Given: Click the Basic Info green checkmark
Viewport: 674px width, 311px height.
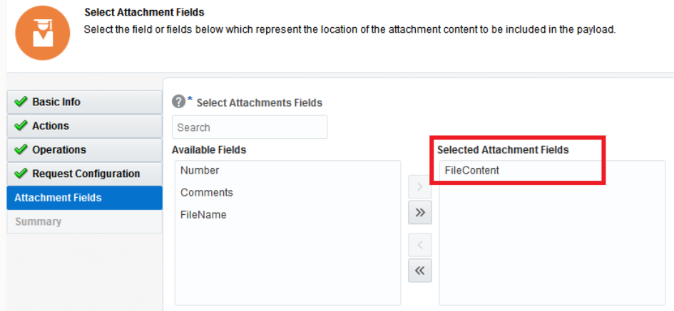Looking at the screenshot, I should point(21,102).
